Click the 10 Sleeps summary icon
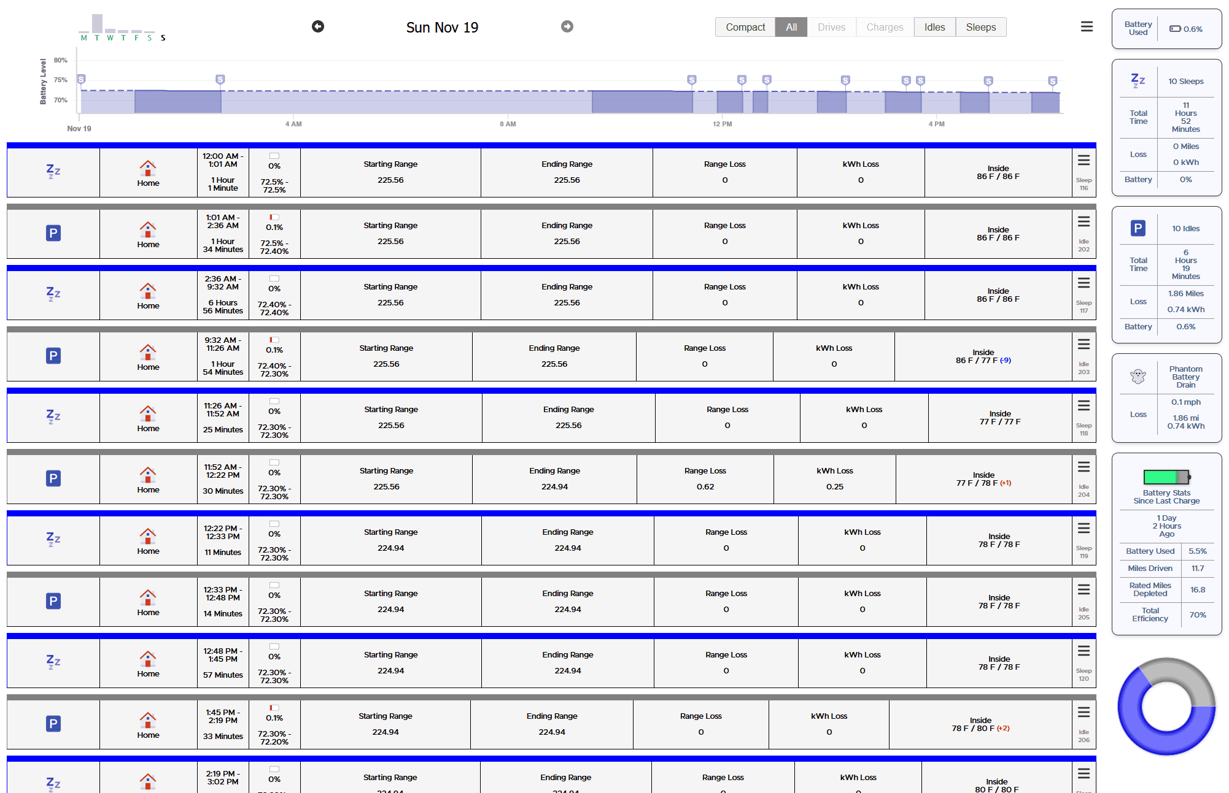 pos(1138,80)
